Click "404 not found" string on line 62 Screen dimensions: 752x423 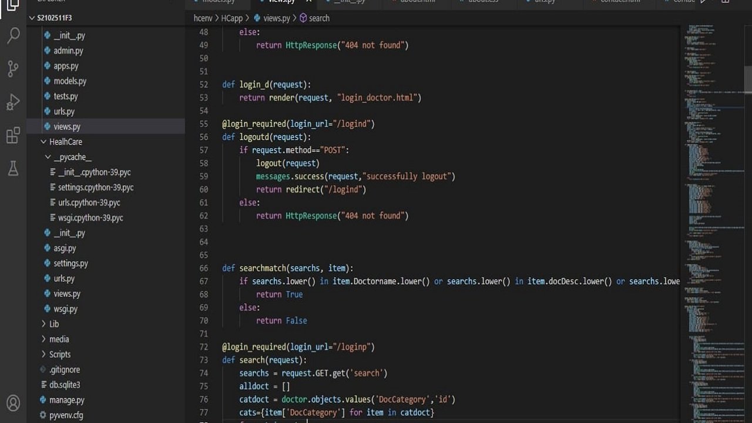coord(373,216)
